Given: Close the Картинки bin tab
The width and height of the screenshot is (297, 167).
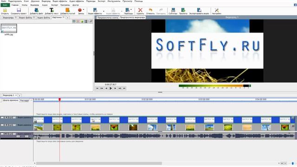Looking at the screenshot, I should click(64, 17).
